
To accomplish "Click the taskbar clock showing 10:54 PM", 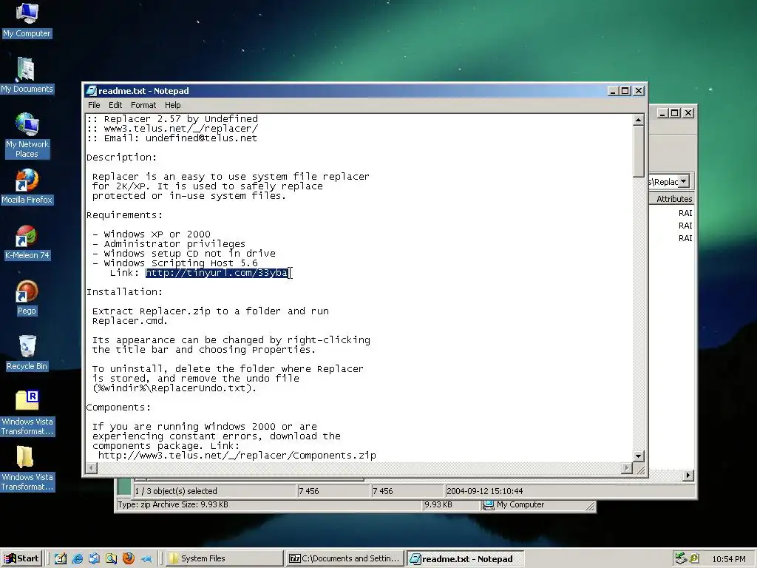I will point(728,559).
